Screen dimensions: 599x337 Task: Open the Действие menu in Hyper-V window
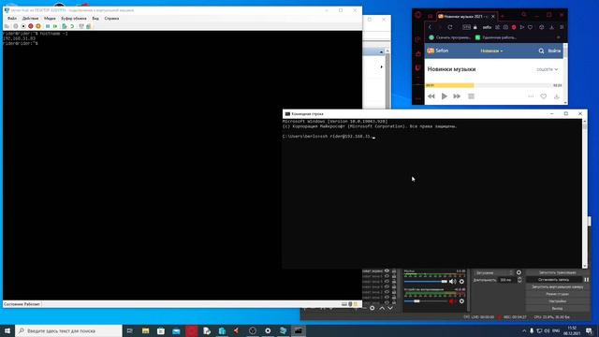coord(30,19)
